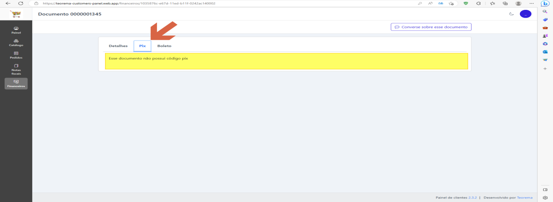The image size is (553, 202).
Task: Click the translate page icon
Action: [441, 3]
